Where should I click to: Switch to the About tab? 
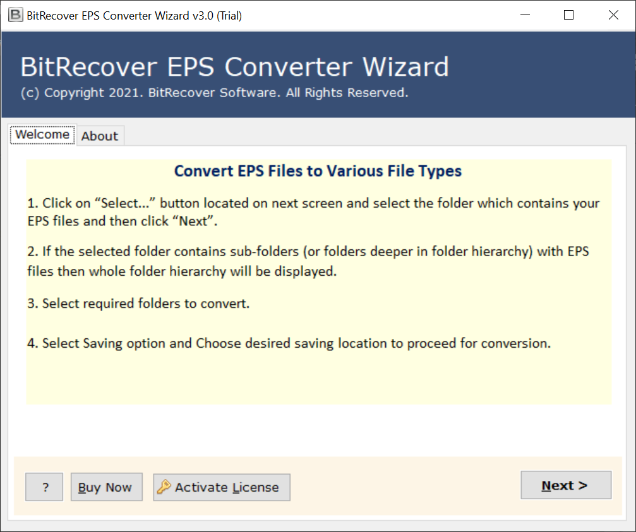(100, 136)
